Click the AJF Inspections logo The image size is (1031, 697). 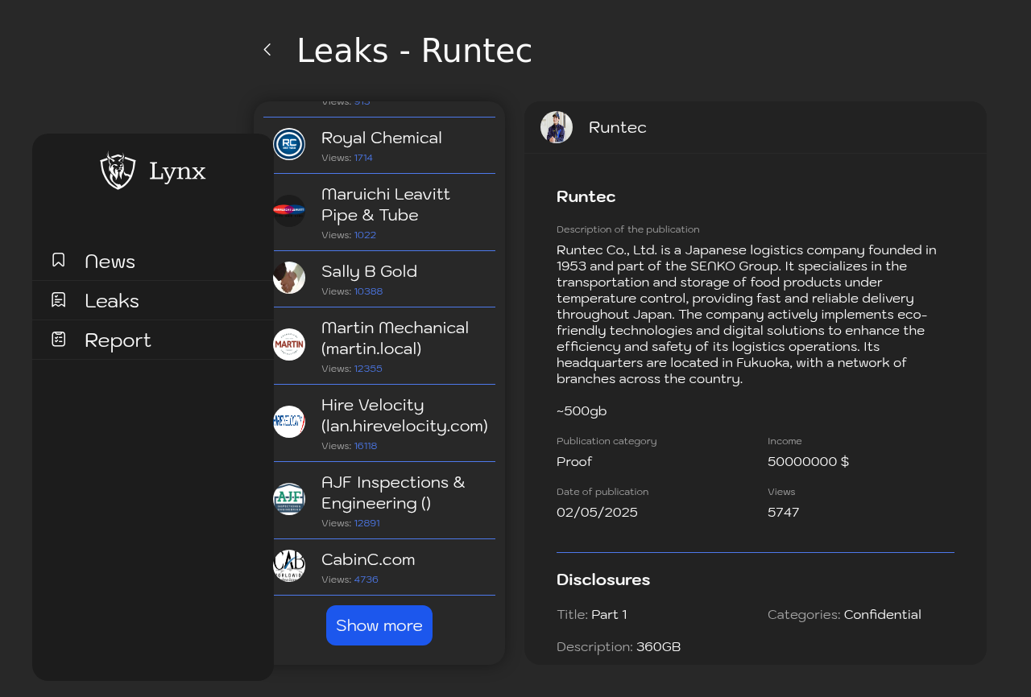tap(289, 499)
